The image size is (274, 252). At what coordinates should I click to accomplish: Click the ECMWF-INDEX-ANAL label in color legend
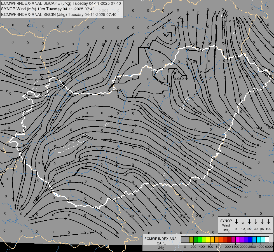click(161, 239)
